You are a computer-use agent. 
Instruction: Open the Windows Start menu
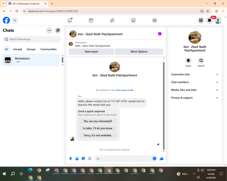pyautogui.click(x=4, y=174)
